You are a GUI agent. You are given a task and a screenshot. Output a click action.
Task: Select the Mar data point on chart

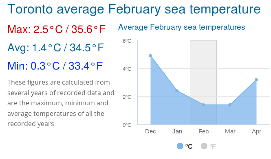click(230, 105)
